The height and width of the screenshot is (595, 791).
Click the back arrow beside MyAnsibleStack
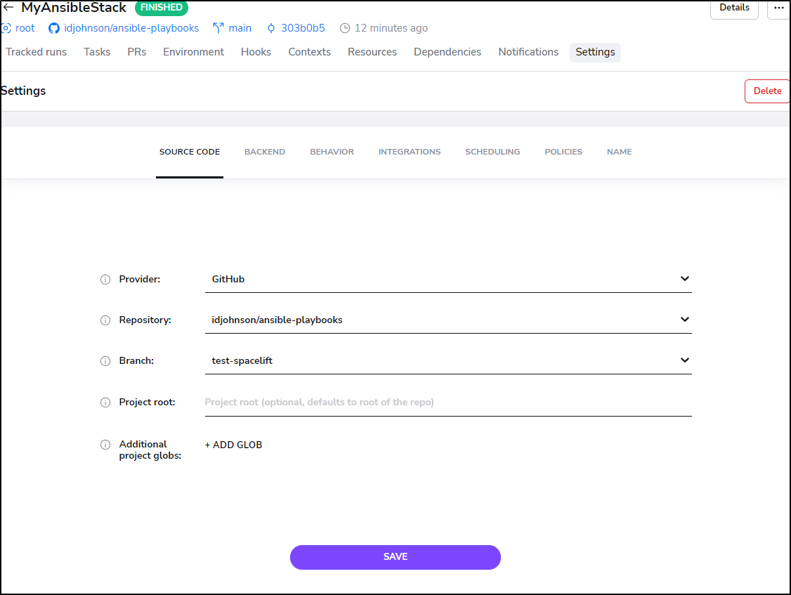[x=8, y=8]
